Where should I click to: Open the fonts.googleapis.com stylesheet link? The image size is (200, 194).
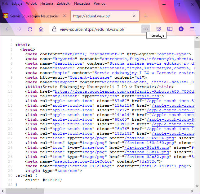tap(124, 92)
